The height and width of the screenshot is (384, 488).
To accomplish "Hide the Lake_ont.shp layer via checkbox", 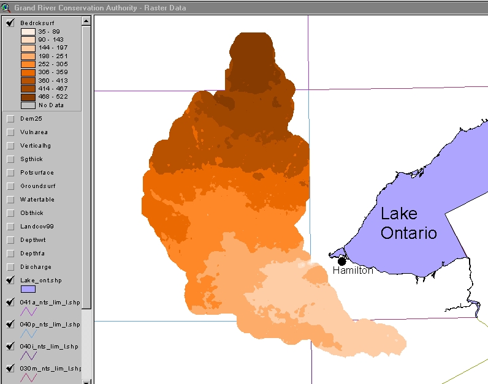I will [x=10, y=280].
